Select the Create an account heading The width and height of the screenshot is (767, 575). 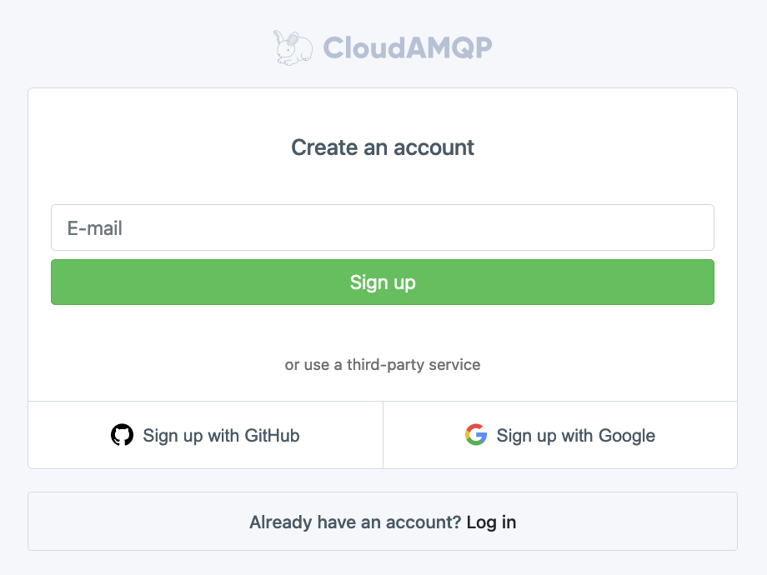click(x=383, y=147)
